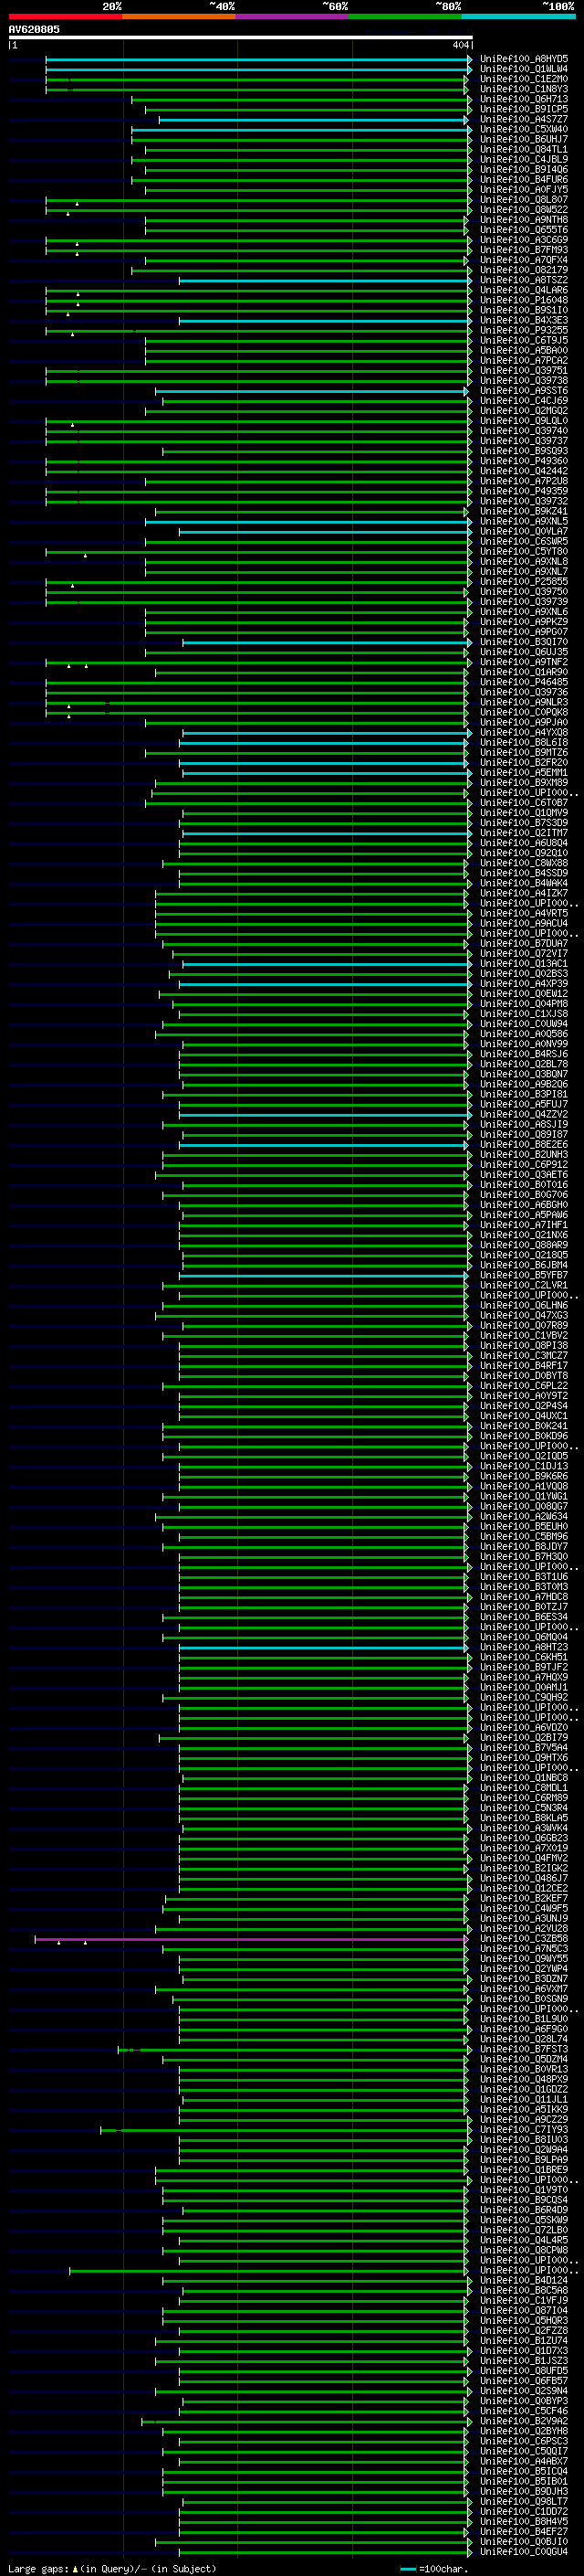Click UniRef100_P25855 label
The width and height of the screenshot is (584, 2576).
(x=523, y=582)
